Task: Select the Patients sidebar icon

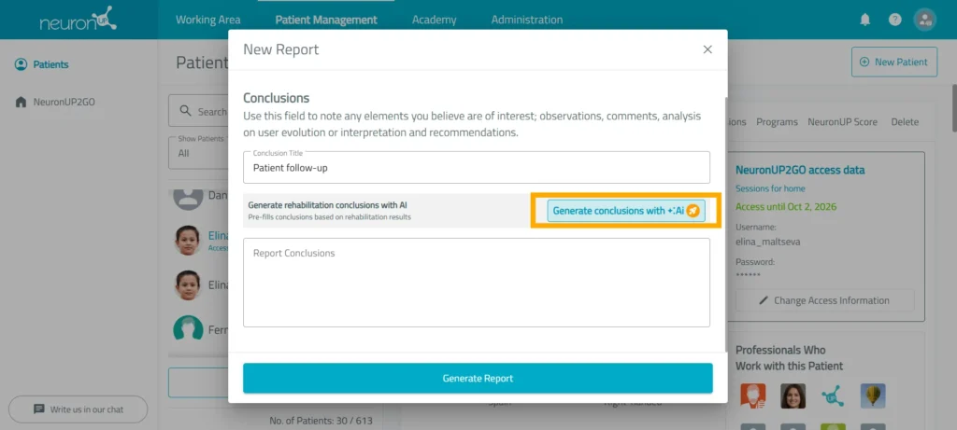Action: point(21,64)
